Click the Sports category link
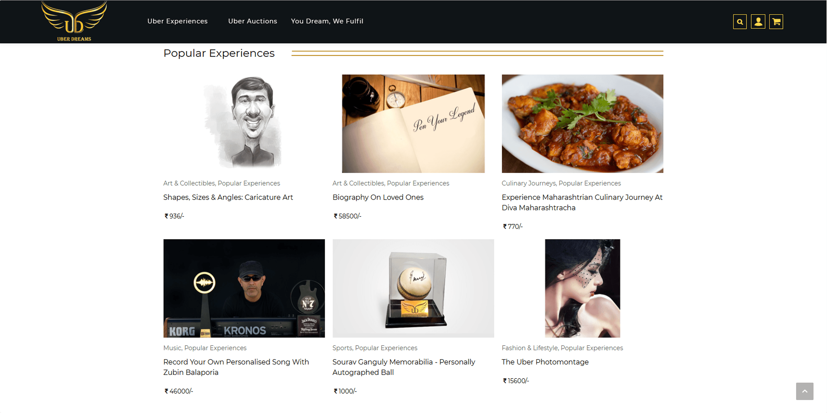Screen dimensions: 827x413 coord(342,348)
